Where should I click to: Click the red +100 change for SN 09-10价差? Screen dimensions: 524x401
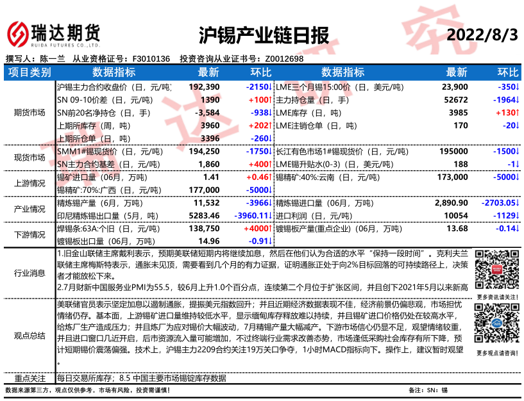pyautogui.click(x=259, y=100)
